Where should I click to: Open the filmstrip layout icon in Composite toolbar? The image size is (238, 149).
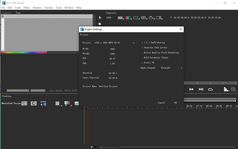pyautogui.click(x=159, y=18)
